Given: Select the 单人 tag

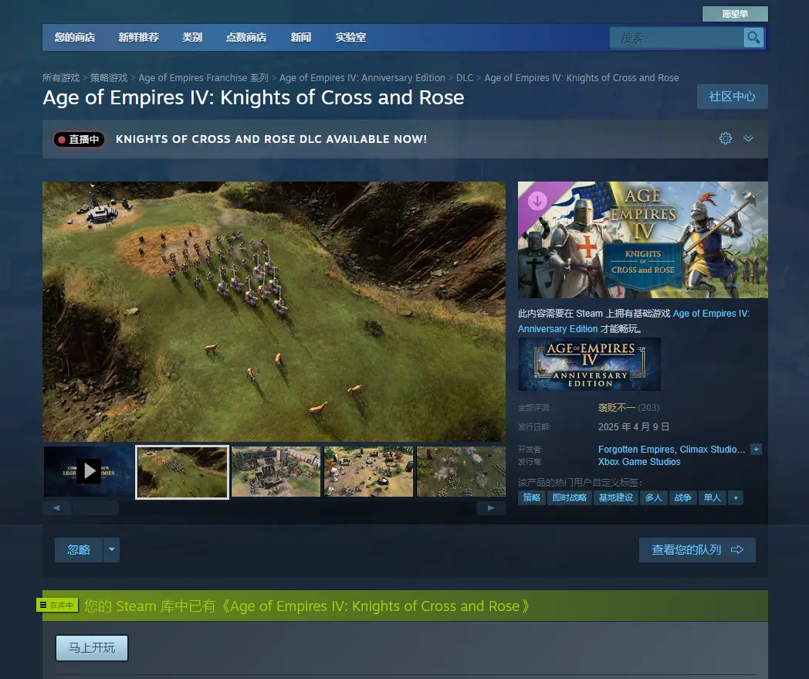Looking at the screenshot, I should coord(712,497).
